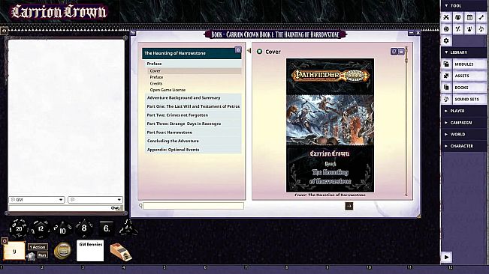Collapse the index with arrow beside Cover

pyautogui.click(x=249, y=50)
